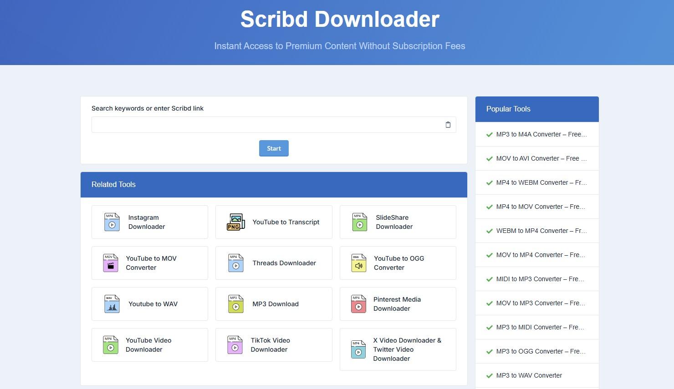Click the MP3 Download file icon
Screen dimensions: 674x389
pos(236,304)
